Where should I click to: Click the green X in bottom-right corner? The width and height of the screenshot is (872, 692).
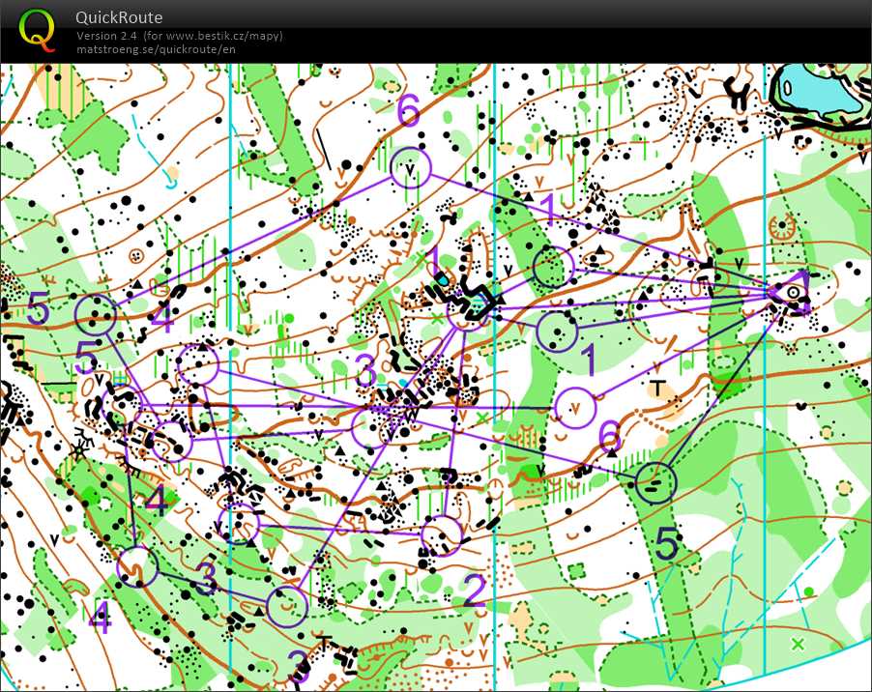798,643
